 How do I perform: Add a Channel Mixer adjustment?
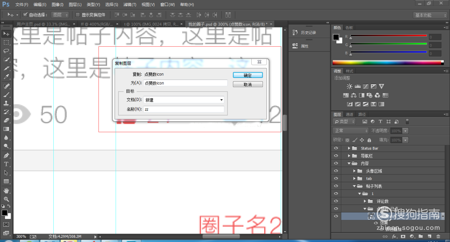click(377, 95)
